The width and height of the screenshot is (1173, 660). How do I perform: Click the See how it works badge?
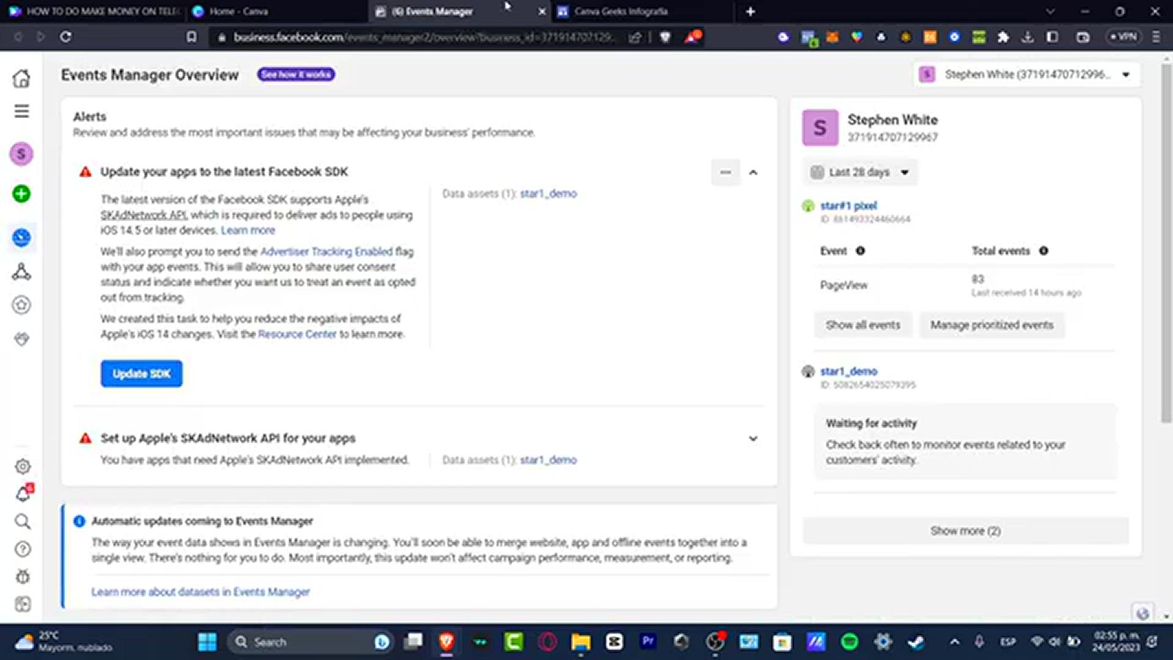pos(296,75)
